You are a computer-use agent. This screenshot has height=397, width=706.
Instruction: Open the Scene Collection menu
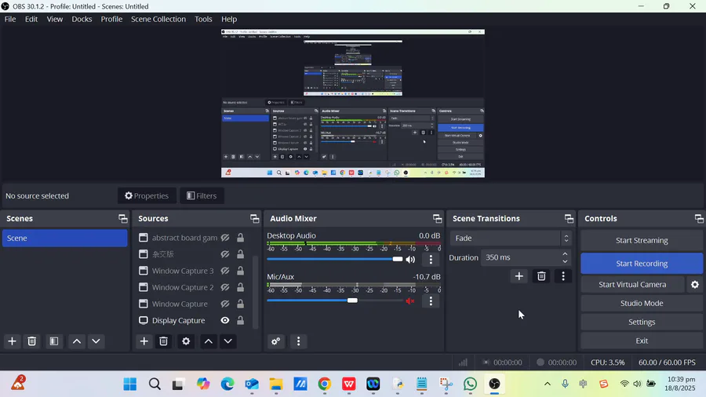click(x=158, y=19)
